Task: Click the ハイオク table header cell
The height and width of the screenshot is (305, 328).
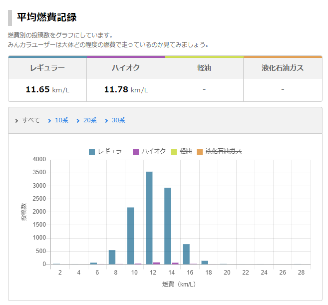Action: (126, 68)
